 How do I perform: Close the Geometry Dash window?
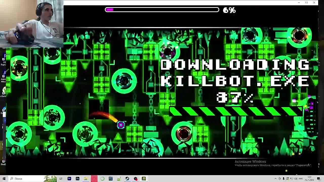pos(314,3)
